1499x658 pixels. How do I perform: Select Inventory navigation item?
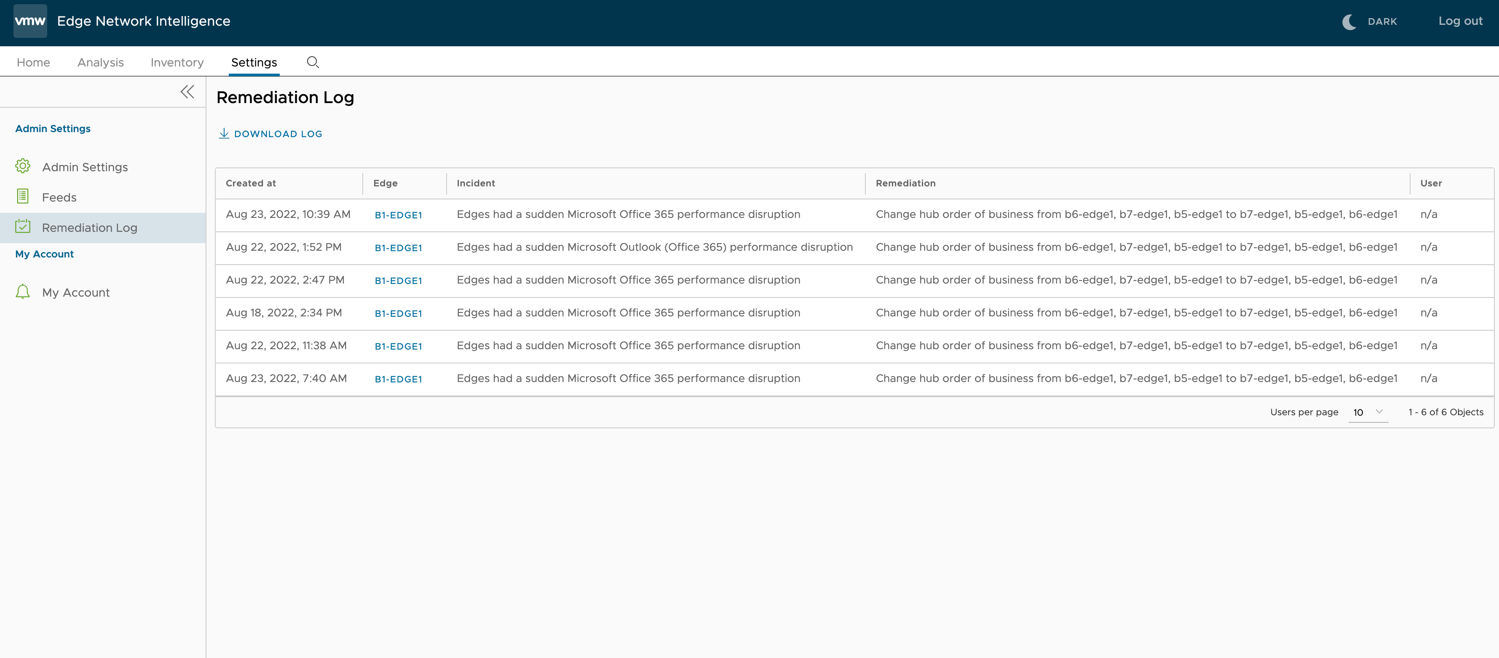(x=177, y=62)
